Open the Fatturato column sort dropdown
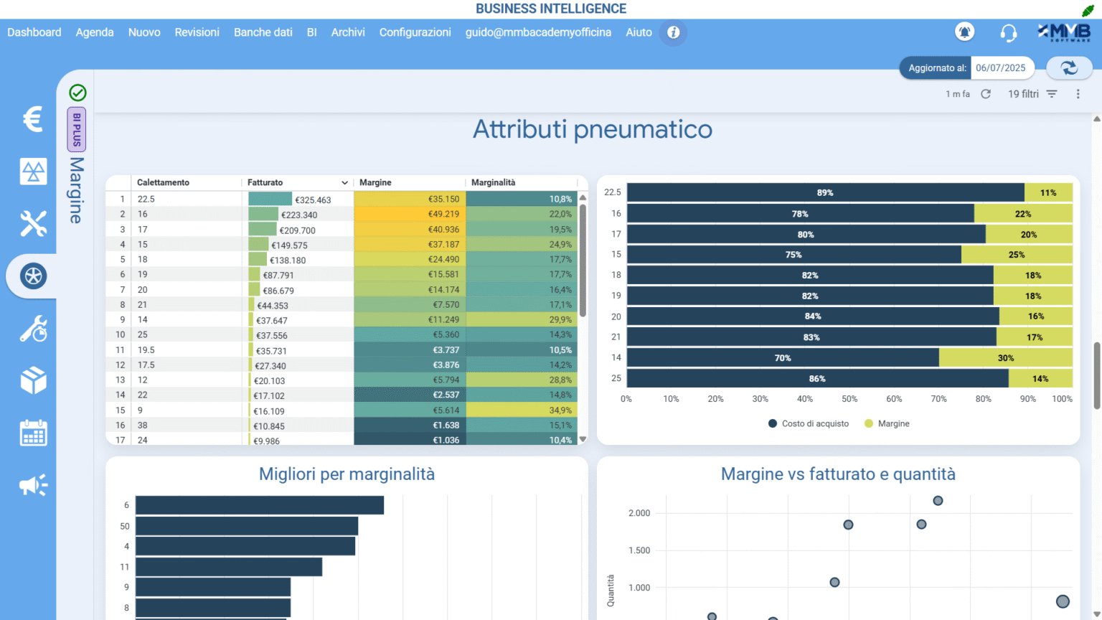Image resolution: width=1102 pixels, height=620 pixels. (344, 183)
